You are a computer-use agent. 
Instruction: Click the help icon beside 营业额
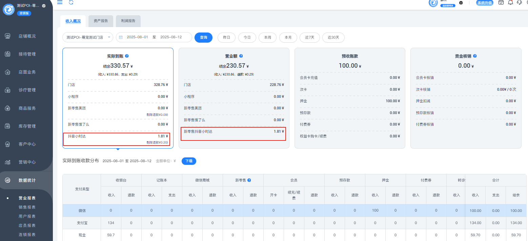point(241,56)
